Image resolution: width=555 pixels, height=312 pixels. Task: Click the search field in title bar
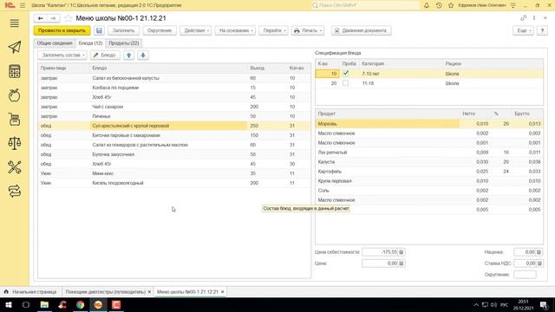click(365, 5)
